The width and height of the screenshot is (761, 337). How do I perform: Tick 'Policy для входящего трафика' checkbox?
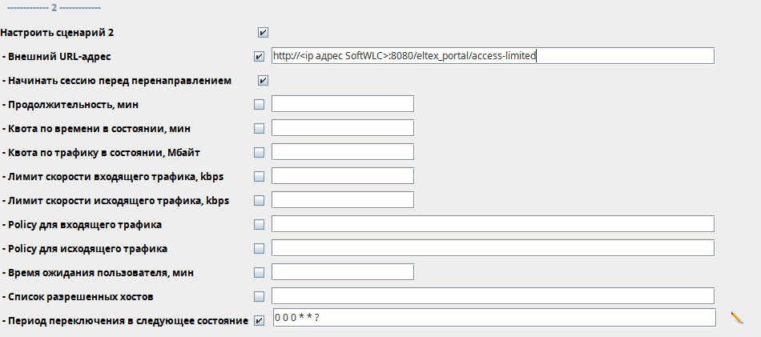(258, 224)
